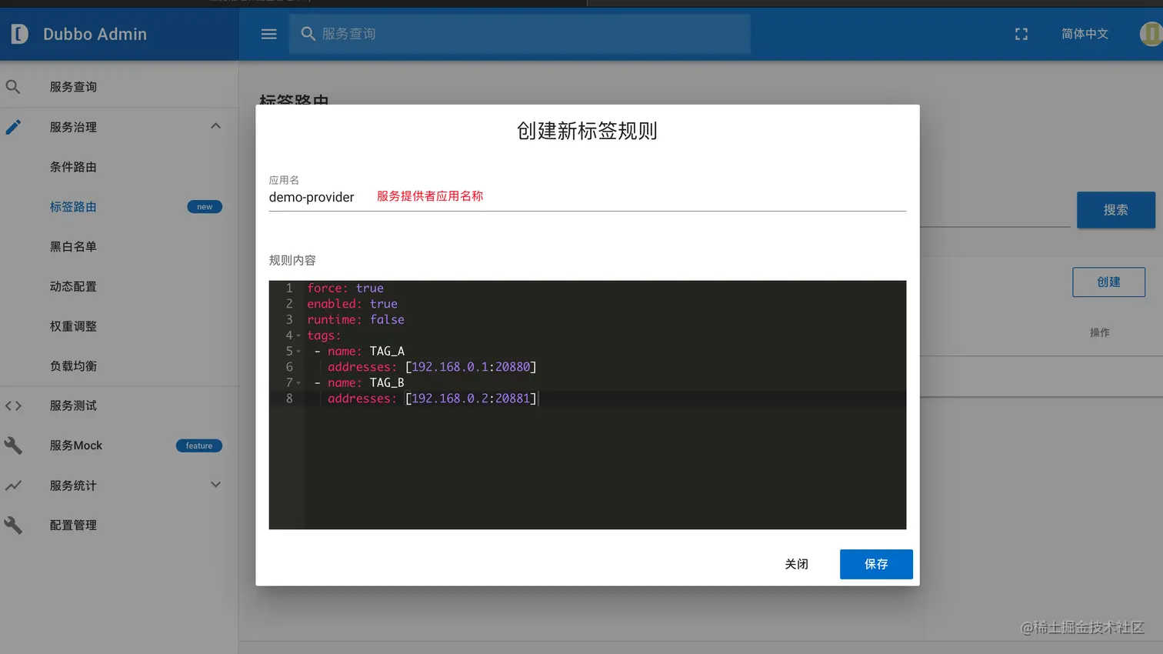Click the Dubbo Admin title text
The width and height of the screenshot is (1163, 654).
95,34
